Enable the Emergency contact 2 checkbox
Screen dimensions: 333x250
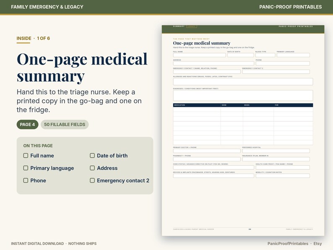pos(92,180)
